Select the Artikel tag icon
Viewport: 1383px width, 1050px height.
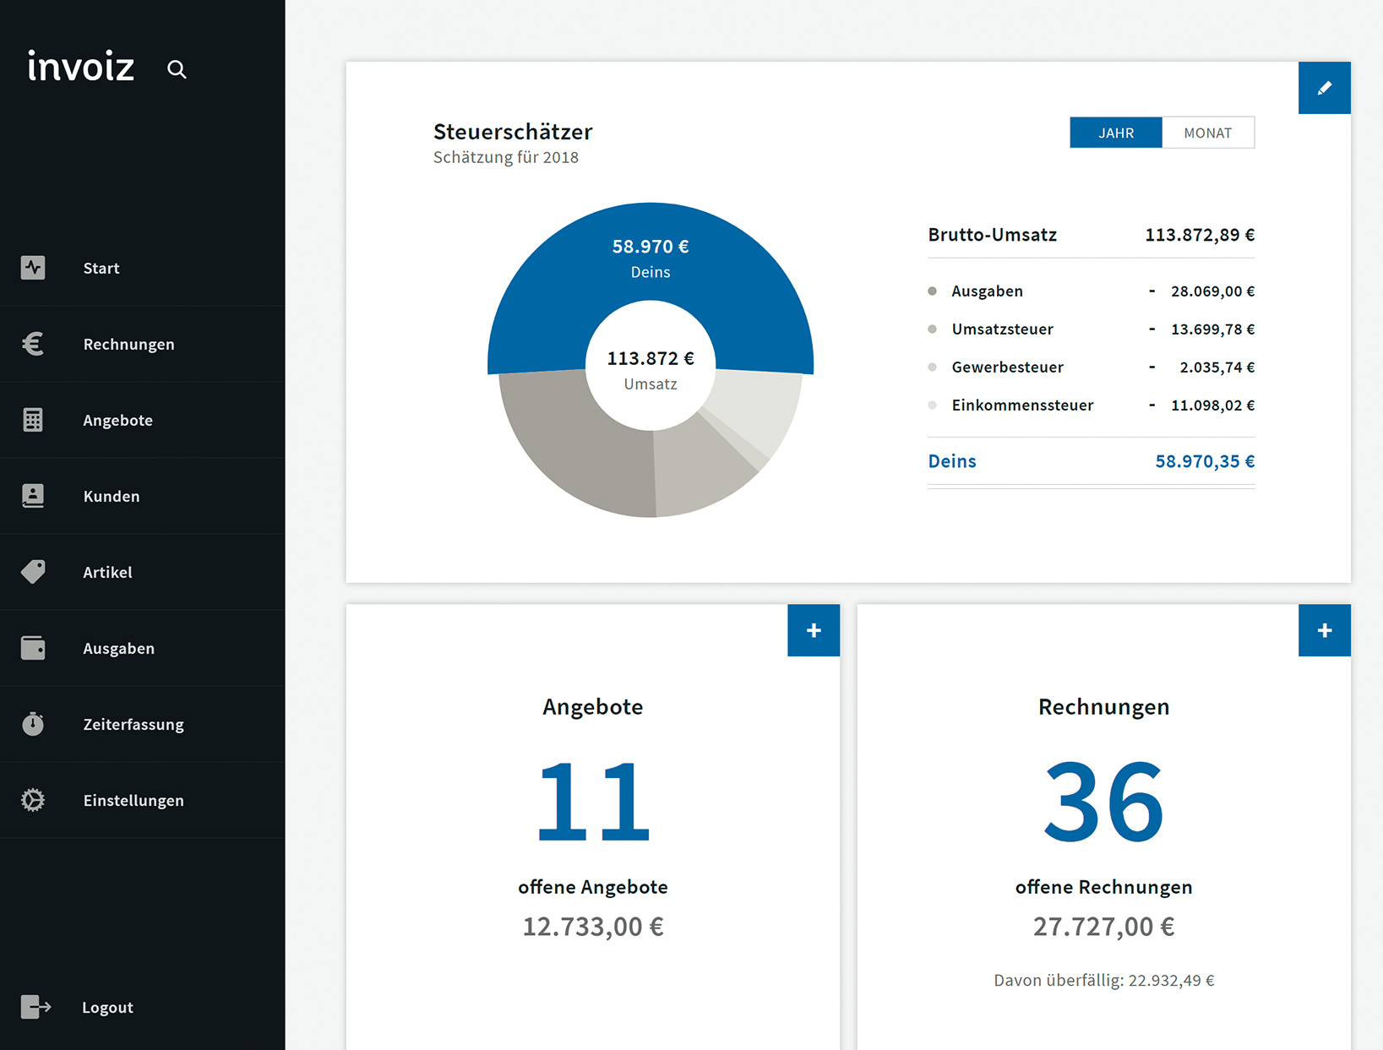point(33,572)
